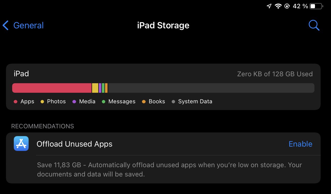Click the System Data legend label
Viewport: 331px width, 194px height.
click(x=195, y=102)
